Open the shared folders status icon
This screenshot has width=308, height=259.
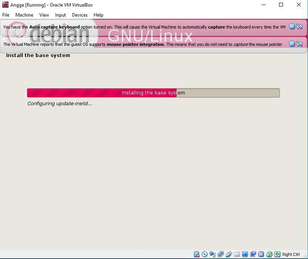pos(237,254)
